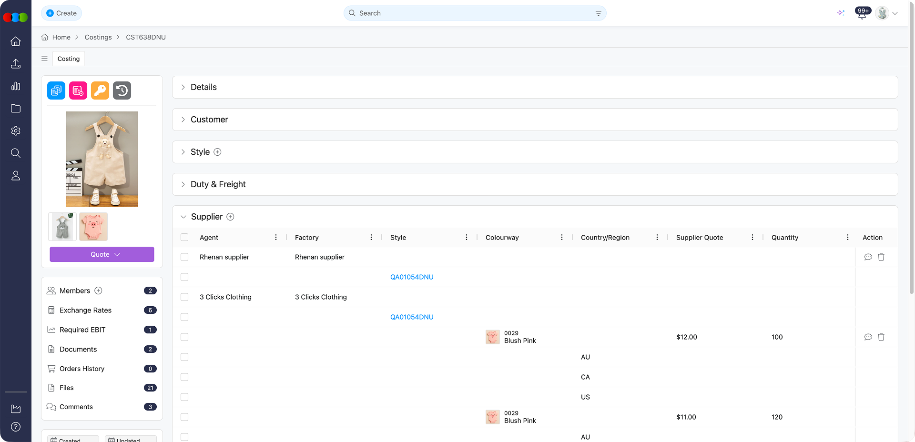
Task: Click the blue copy costing icon
Action: pyautogui.click(x=56, y=90)
